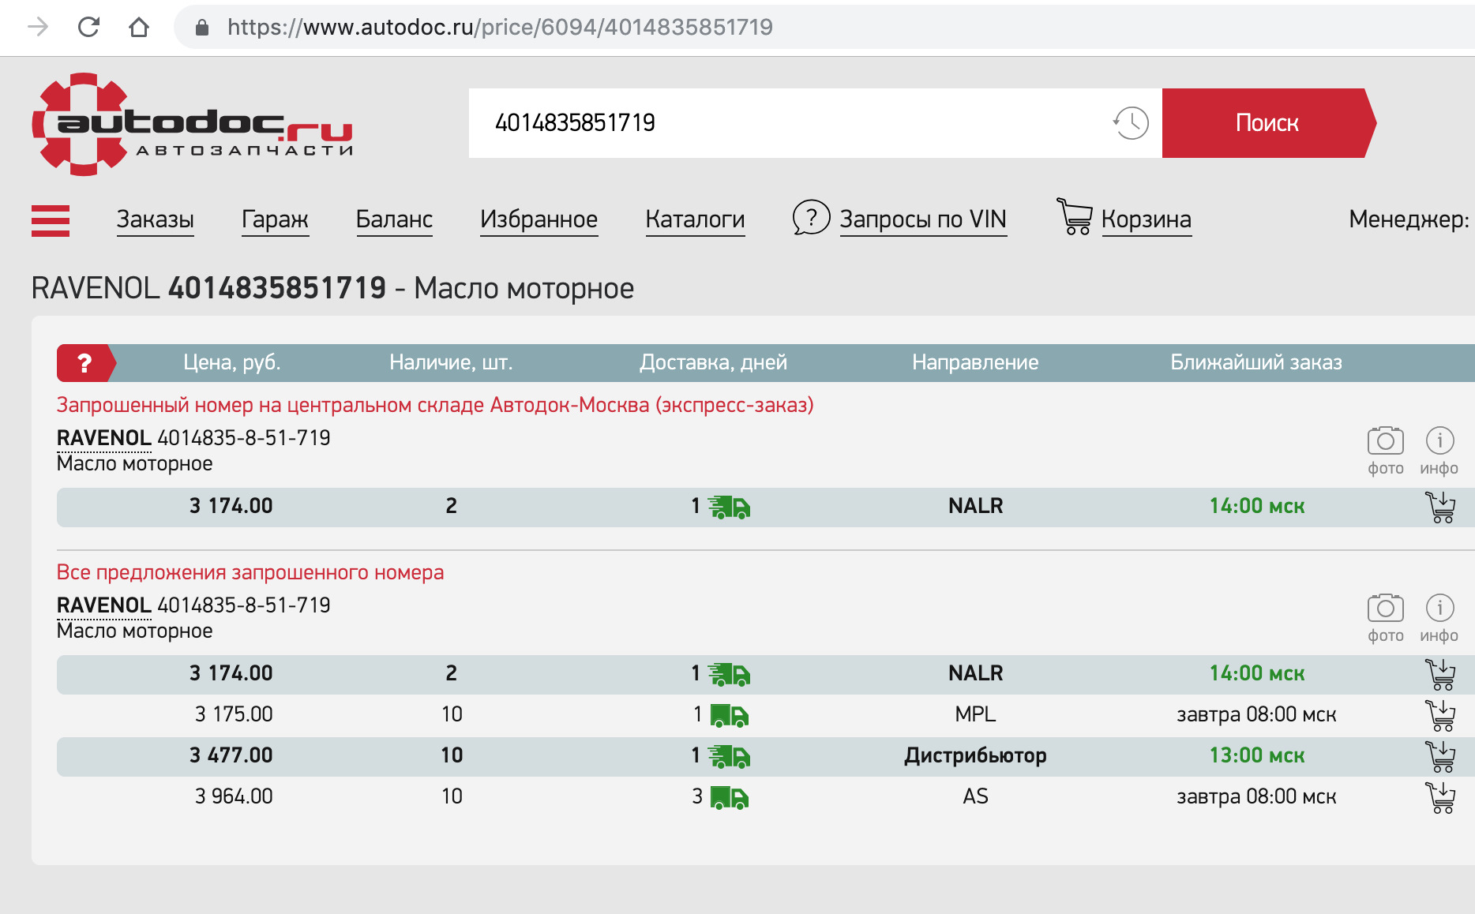Click the red Поиск search button
Viewport: 1475px width, 914px height.
(1268, 123)
